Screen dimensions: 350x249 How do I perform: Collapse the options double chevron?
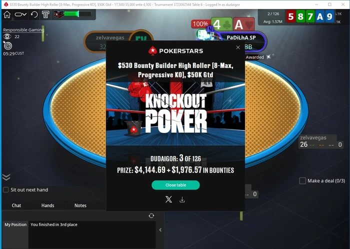pos(6,177)
